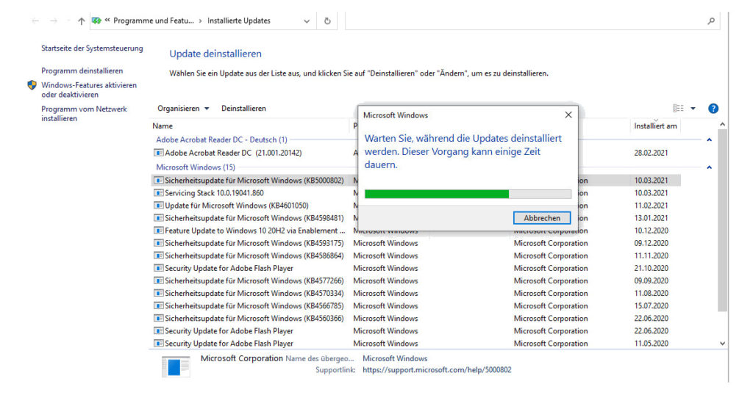
Task: Click the Back navigation arrow
Action: pos(35,21)
